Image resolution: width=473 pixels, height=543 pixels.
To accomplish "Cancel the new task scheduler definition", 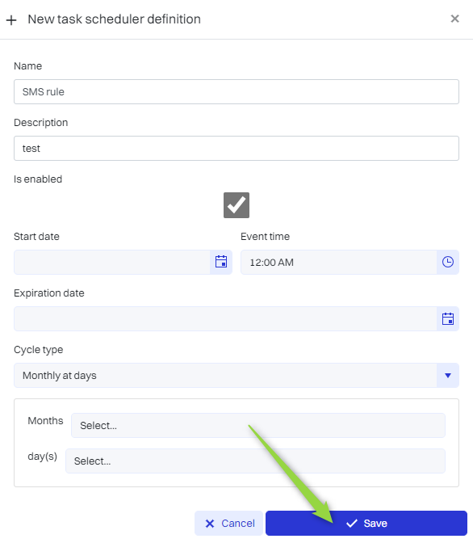I will 228,524.
